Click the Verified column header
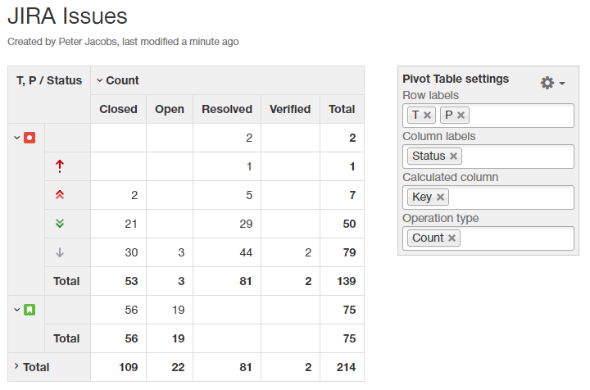 [x=290, y=109]
